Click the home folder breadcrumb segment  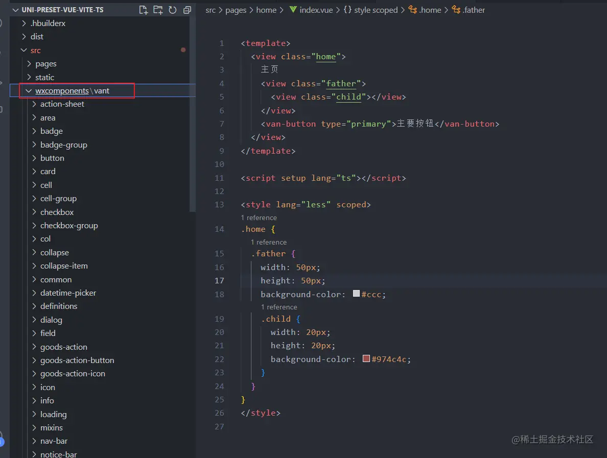[x=266, y=10]
